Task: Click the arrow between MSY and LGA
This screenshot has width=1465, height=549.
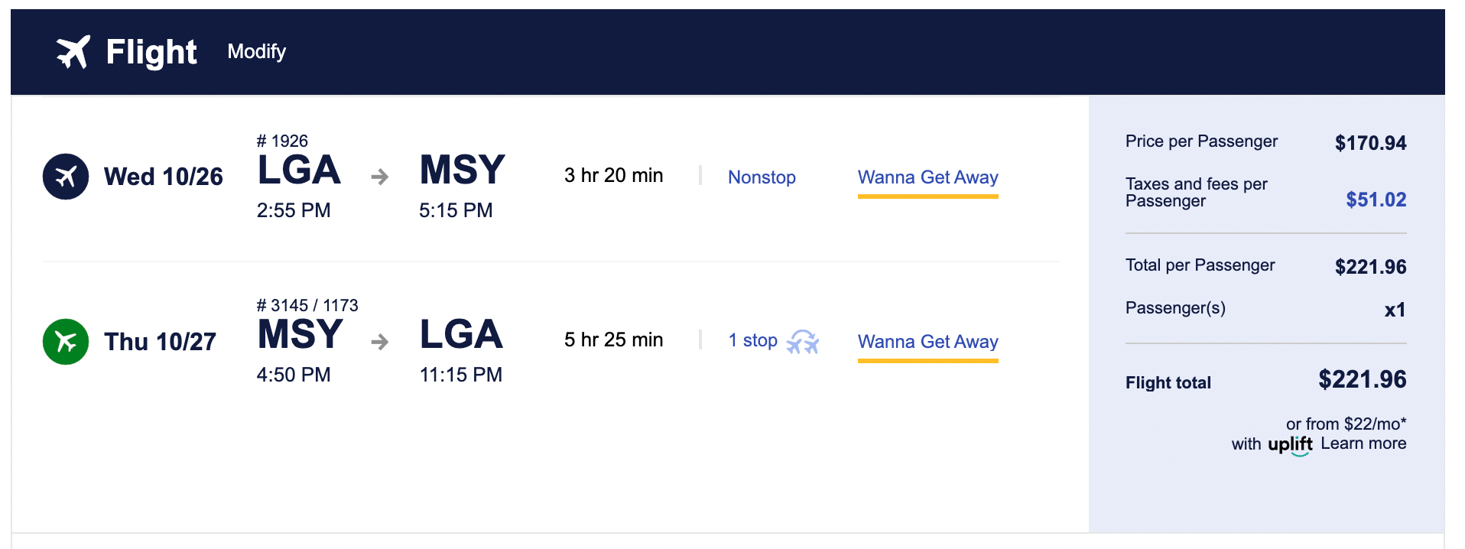Action: click(x=380, y=342)
